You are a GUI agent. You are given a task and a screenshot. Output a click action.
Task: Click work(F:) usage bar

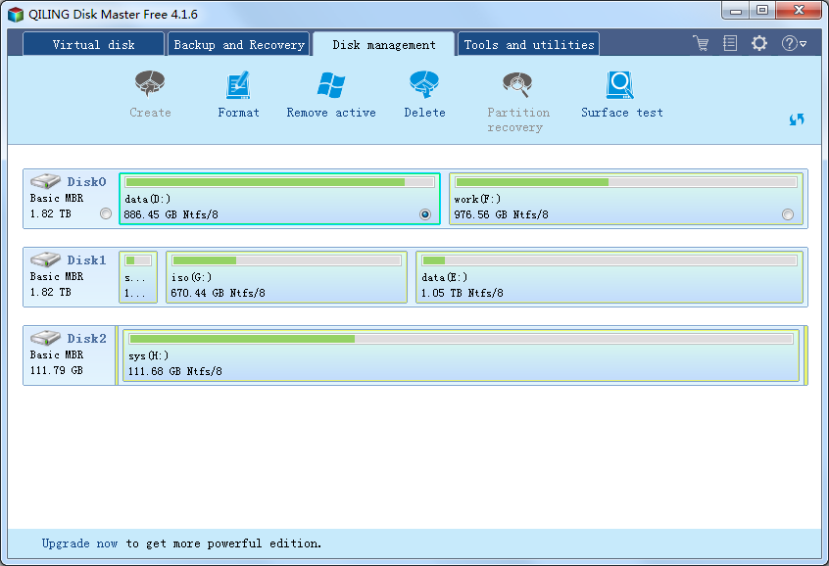click(x=626, y=182)
